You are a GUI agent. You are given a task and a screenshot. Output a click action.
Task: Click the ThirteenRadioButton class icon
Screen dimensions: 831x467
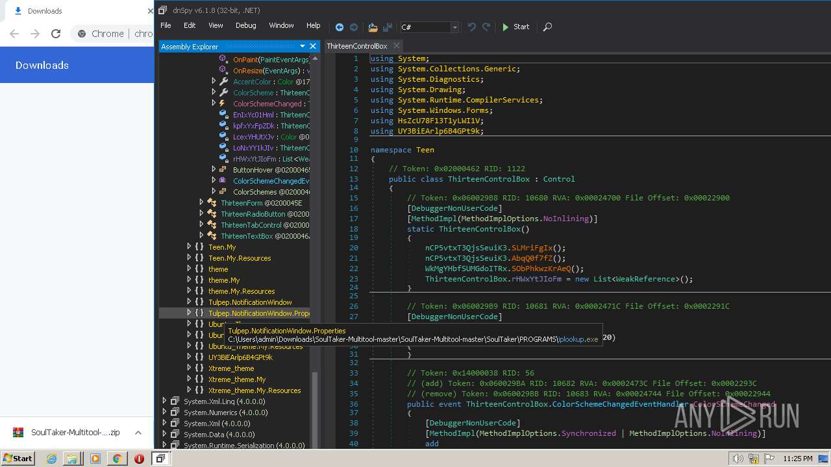pyautogui.click(x=212, y=214)
